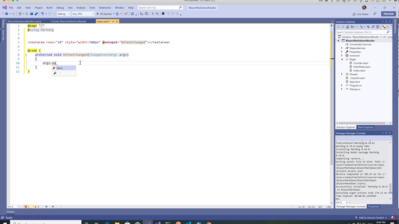Open the Output panel tab
This screenshot has height=224, width=399.
tap(10, 212)
